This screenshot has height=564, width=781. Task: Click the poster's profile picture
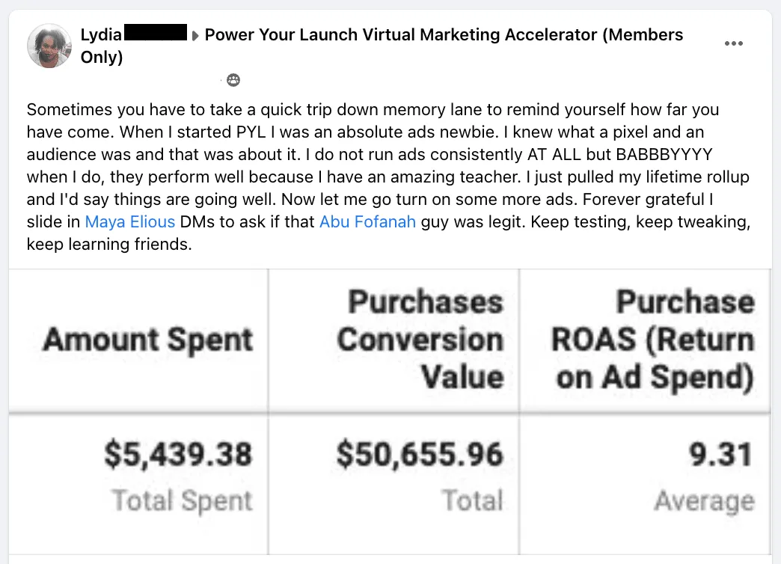click(x=49, y=46)
